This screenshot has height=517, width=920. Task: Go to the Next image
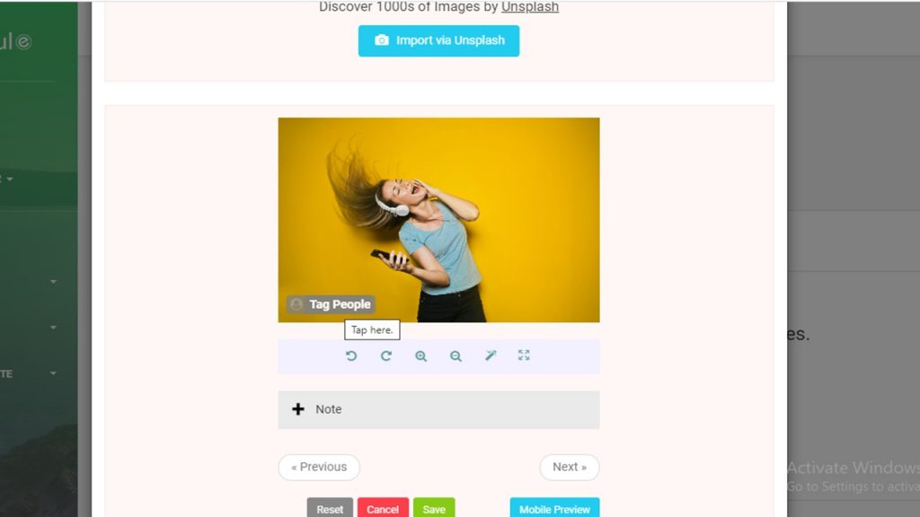[570, 467]
